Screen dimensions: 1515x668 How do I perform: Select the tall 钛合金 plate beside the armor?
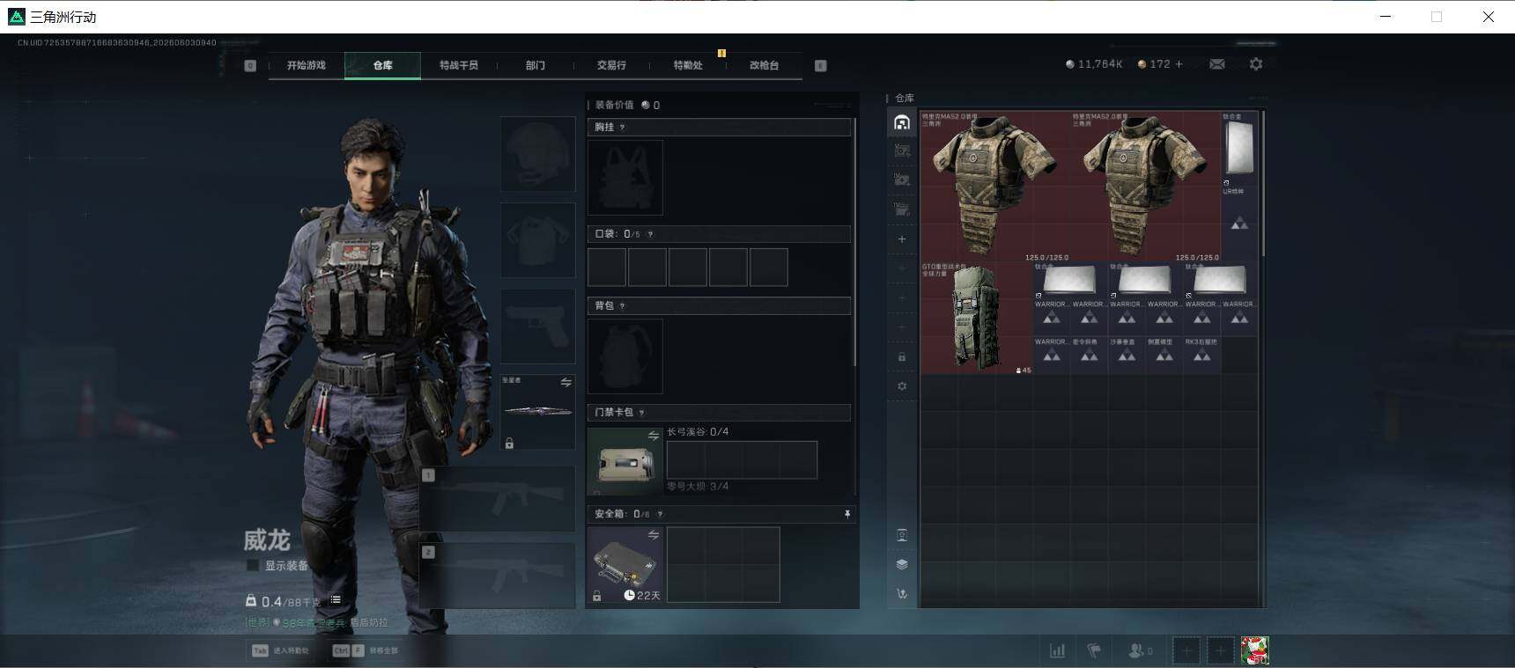tap(1239, 149)
